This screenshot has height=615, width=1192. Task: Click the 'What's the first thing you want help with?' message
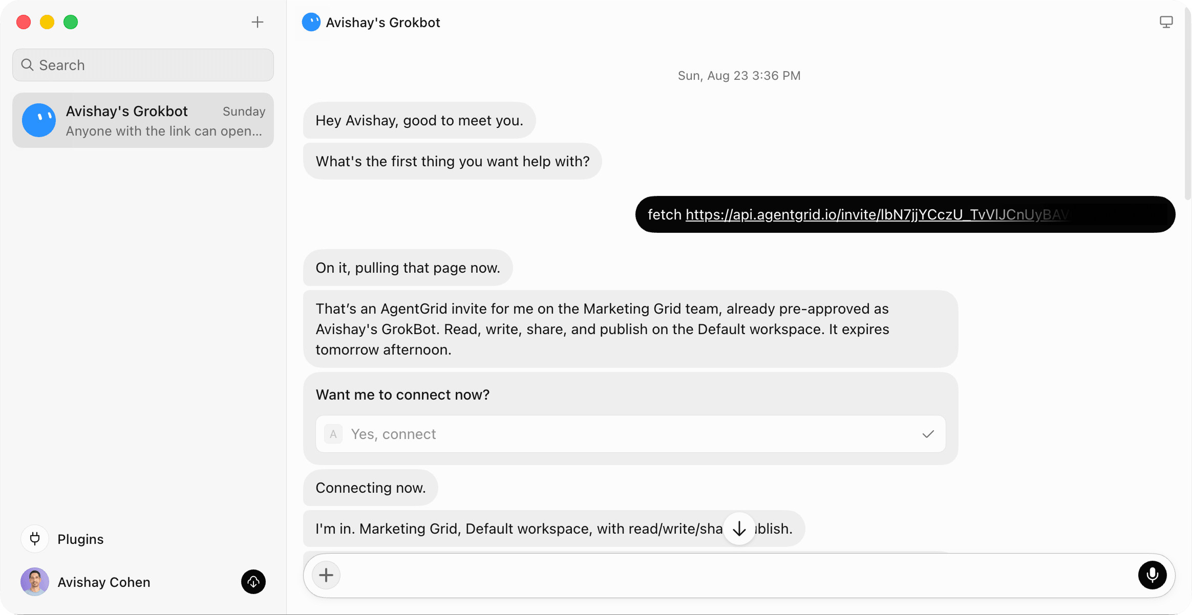453,161
